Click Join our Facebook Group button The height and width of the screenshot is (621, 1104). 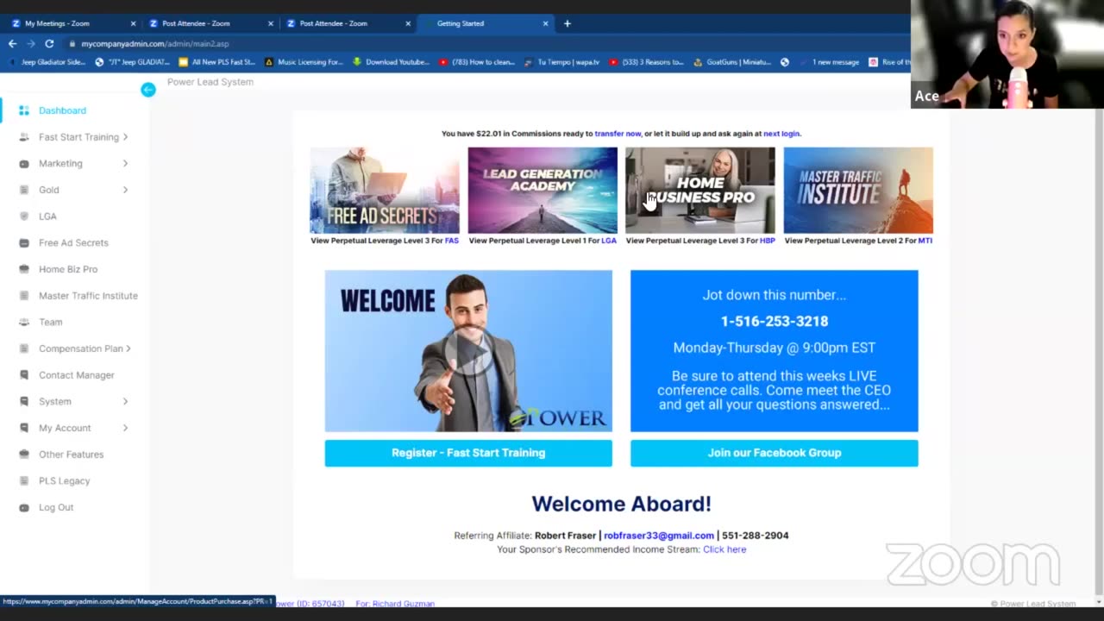(x=775, y=453)
